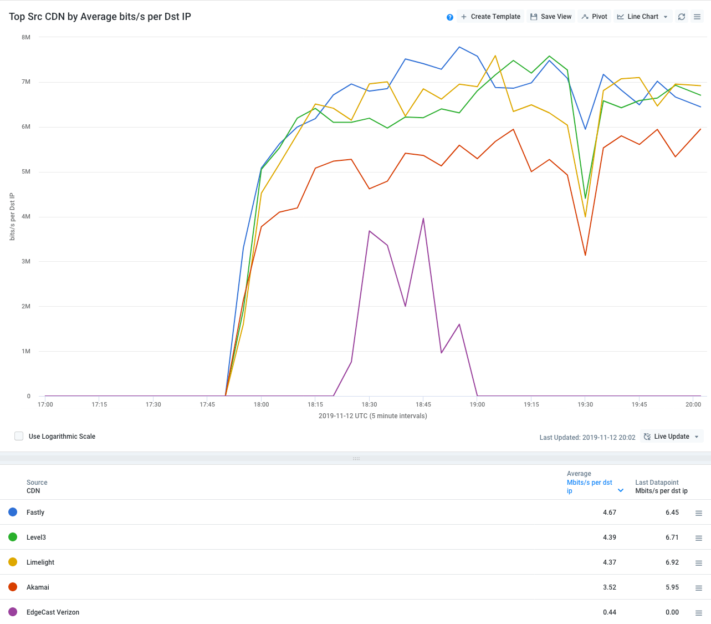Screen dimensions: 711x624
Task: Click the Last Datapoint column header
Action: point(661,486)
